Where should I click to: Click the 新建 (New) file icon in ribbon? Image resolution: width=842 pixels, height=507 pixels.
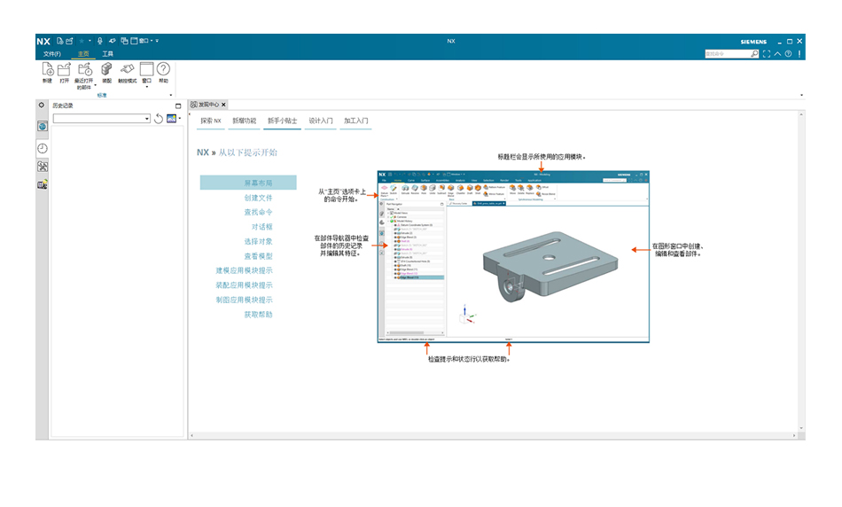coord(47,69)
